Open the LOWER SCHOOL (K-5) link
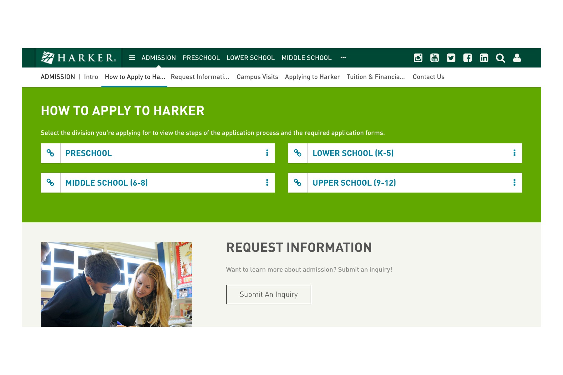This screenshot has width=563, height=375. coord(353,153)
